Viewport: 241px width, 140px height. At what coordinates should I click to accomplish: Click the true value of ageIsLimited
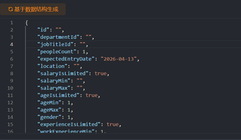[x=91, y=95]
